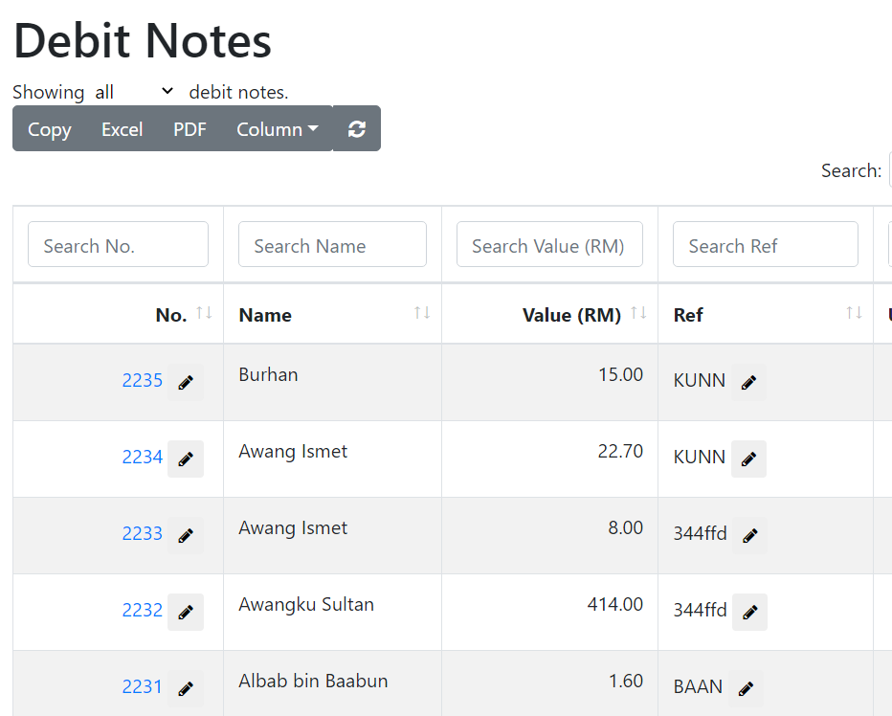Export table using PDF button

(190, 128)
